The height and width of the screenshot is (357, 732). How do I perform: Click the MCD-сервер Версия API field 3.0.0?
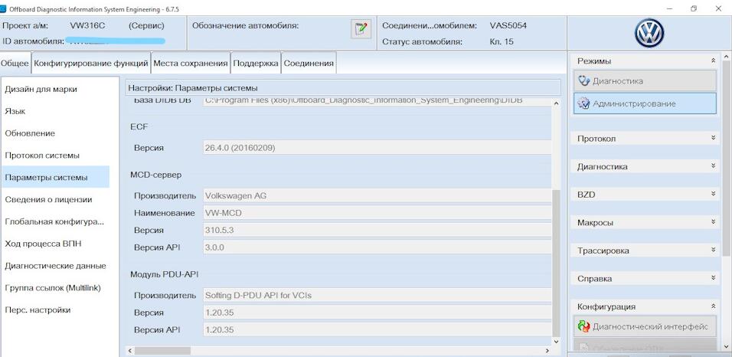tap(377, 247)
